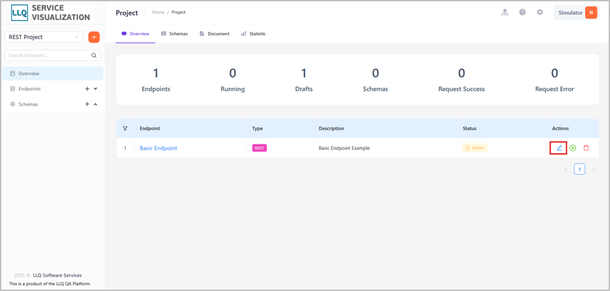Image resolution: width=610 pixels, height=291 pixels.
Task: Open the Basic Endpoint link
Action: [159, 148]
